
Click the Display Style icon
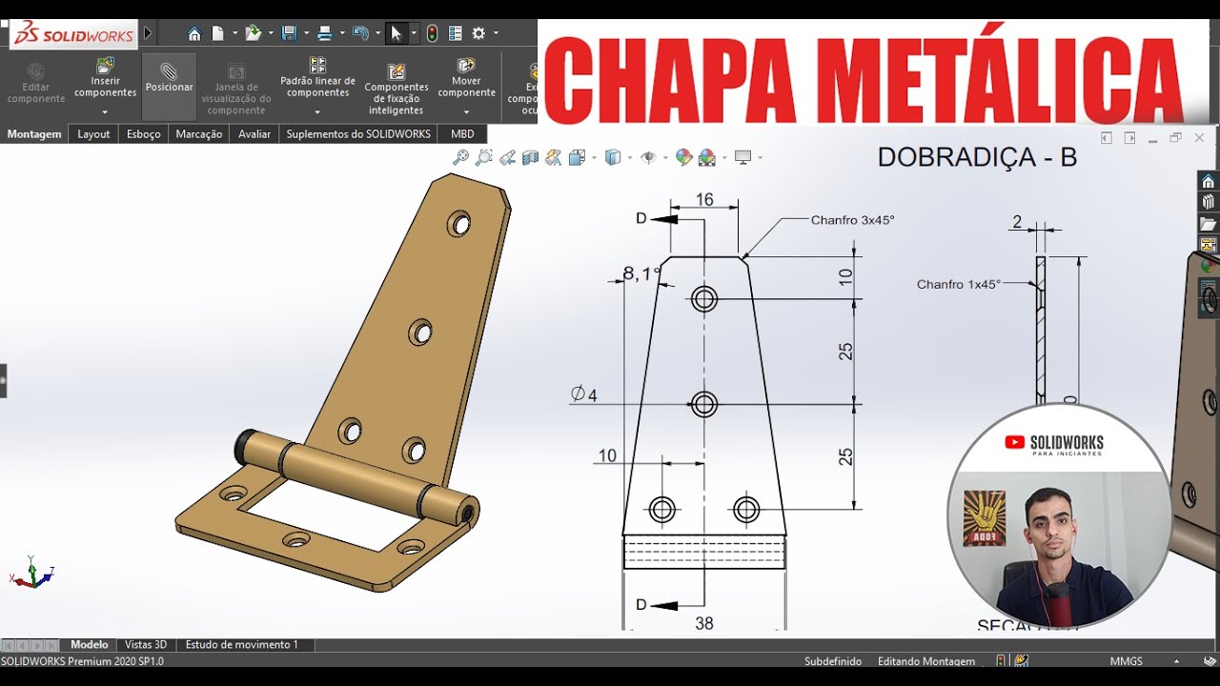coord(613,157)
